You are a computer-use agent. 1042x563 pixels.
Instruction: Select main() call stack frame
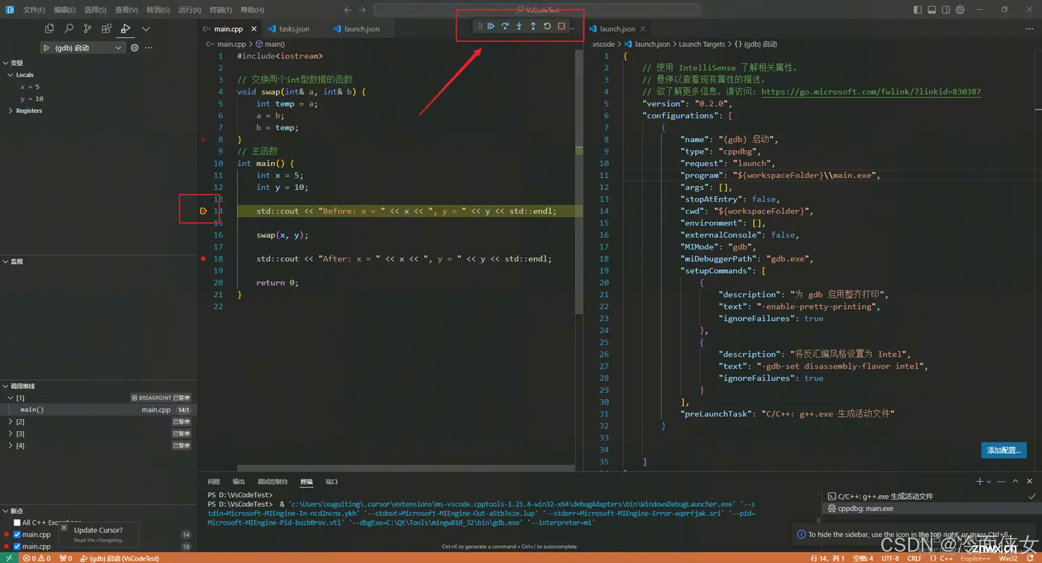[98, 410]
